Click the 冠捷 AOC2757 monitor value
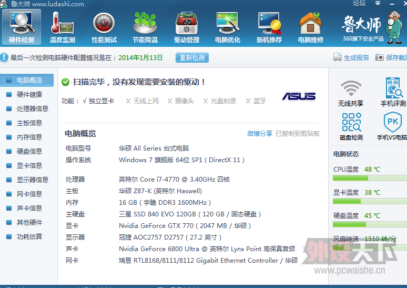 (170, 237)
